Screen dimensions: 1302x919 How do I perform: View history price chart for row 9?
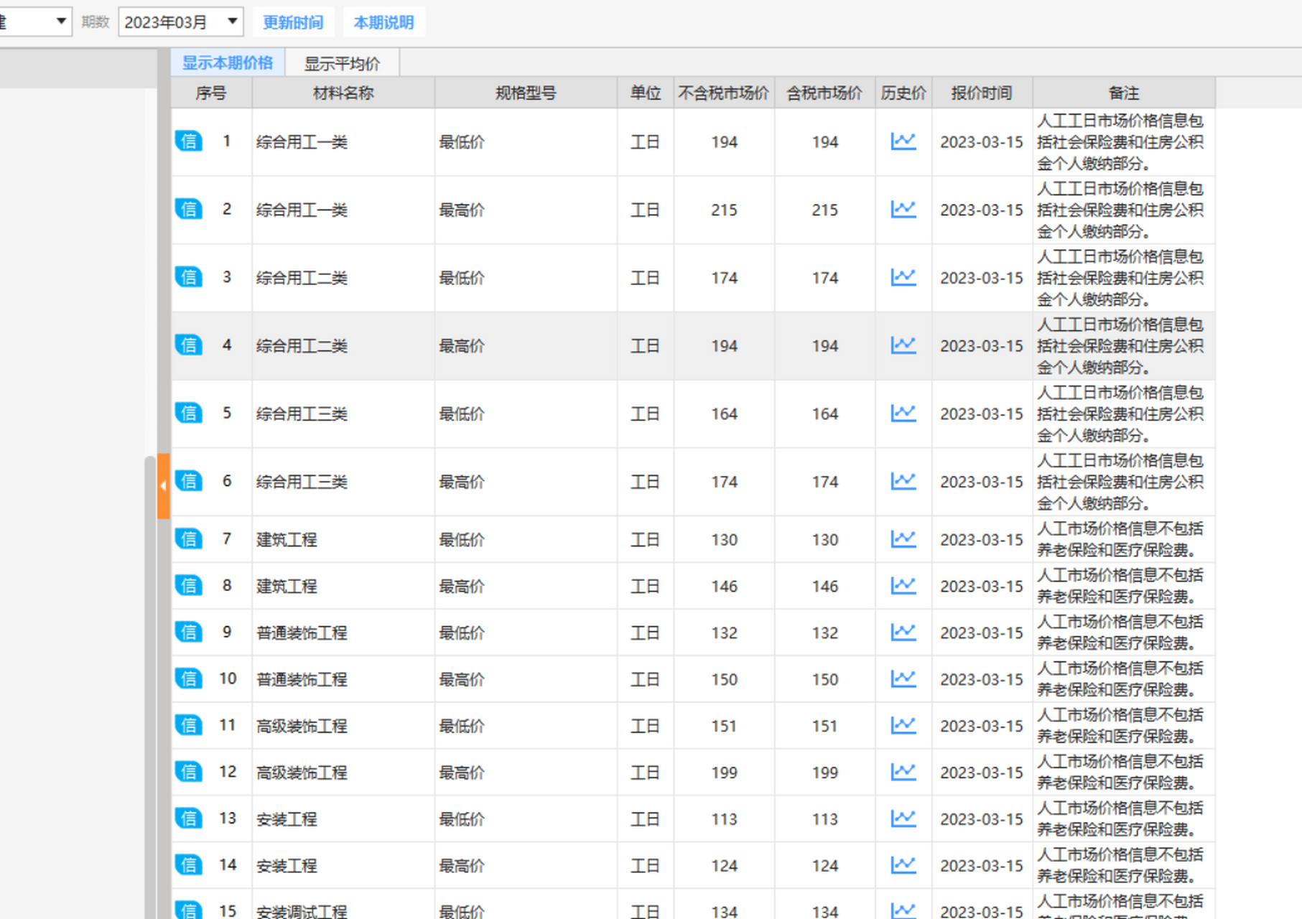pos(903,632)
